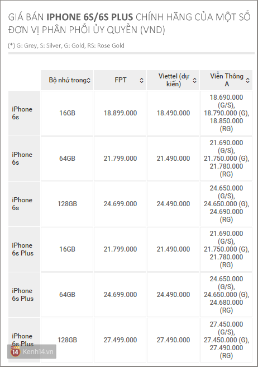The image size is (258, 367).
Task: Click Viễn Thông A cell starting 18.690.000
Action: click(x=226, y=113)
